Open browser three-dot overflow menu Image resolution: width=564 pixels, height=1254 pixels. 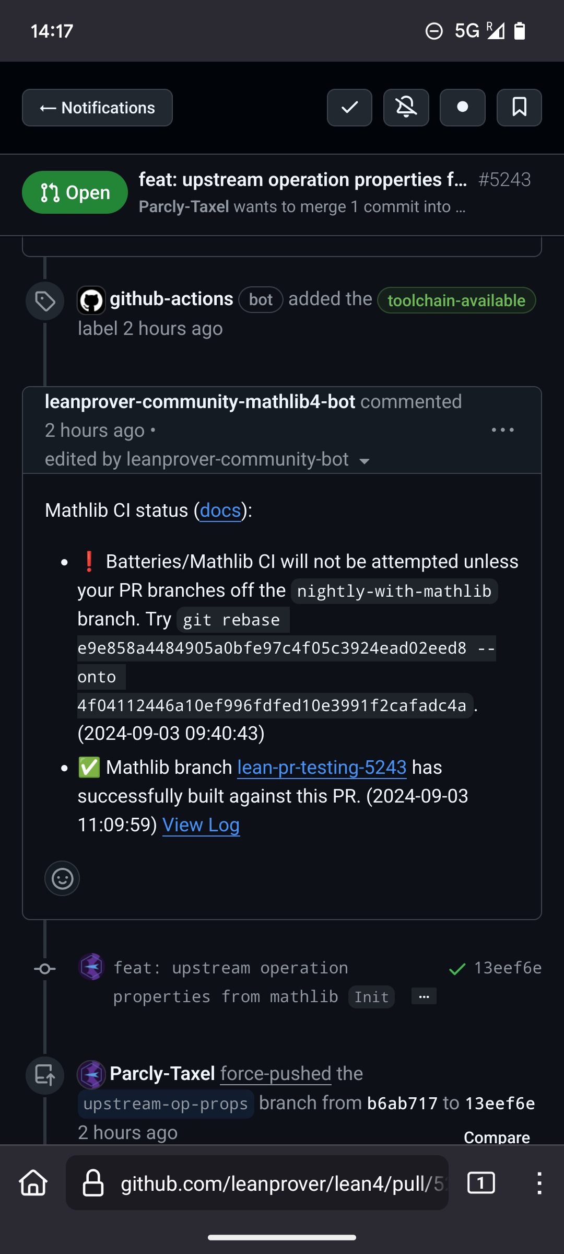539,1183
